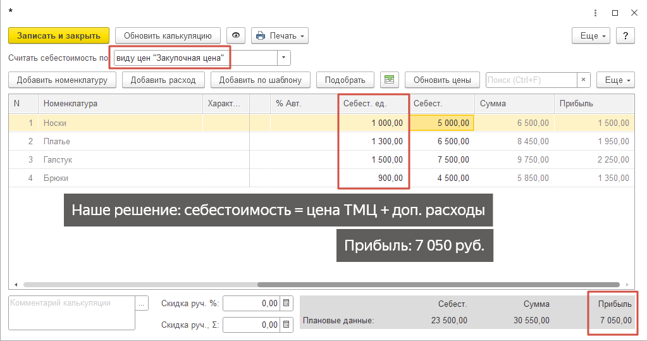The width and height of the screenshot is (647, 341).
Task: Click the 1 300,00 unit cost cell
Action: (x=373, y=141)
